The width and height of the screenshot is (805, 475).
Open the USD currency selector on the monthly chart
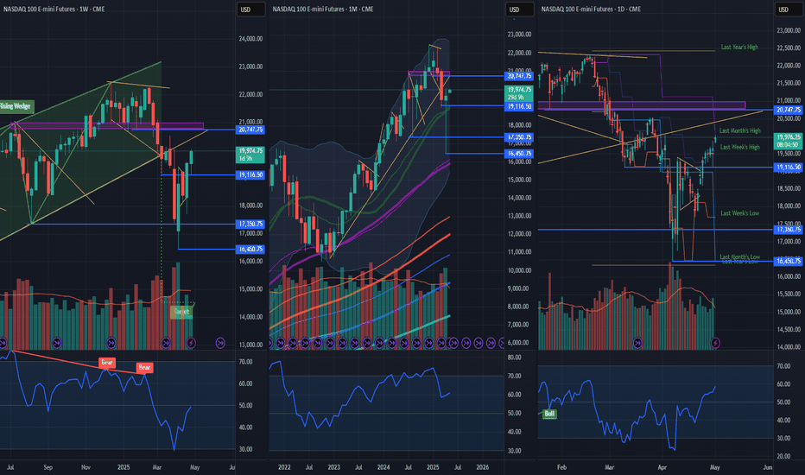[519, 9]
